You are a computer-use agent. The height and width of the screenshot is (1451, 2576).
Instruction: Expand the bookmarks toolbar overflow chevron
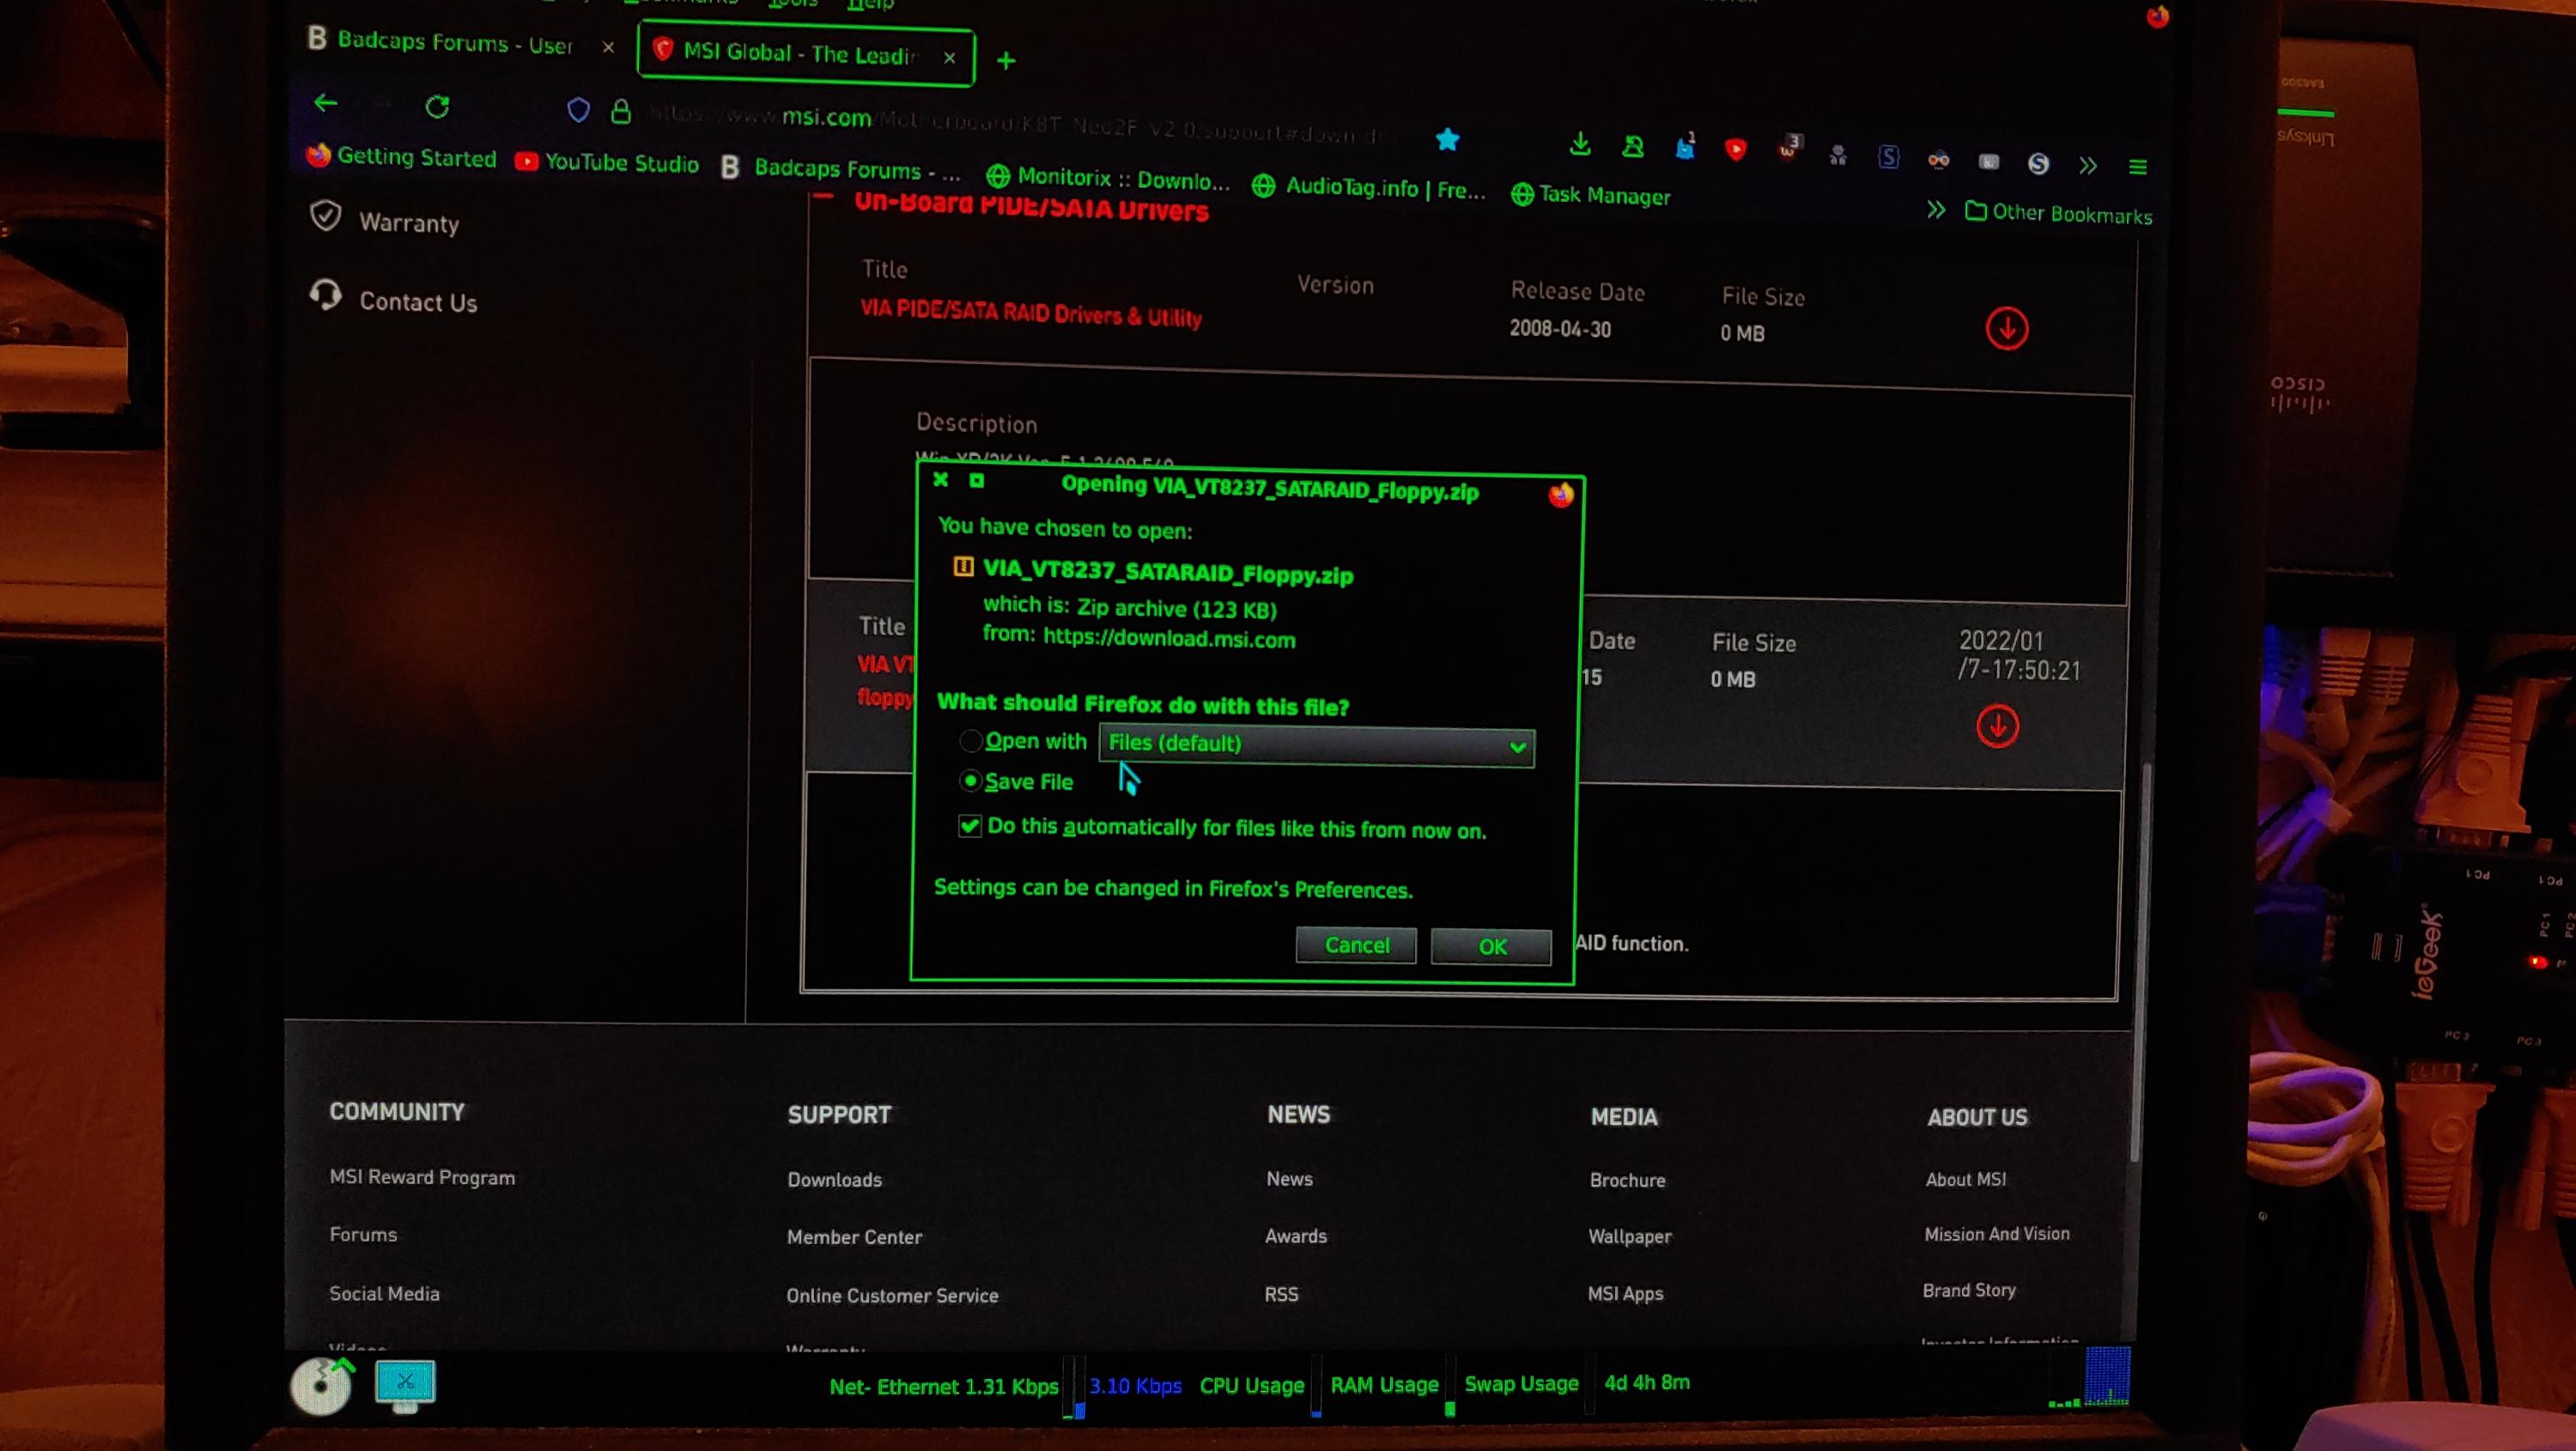coord(1936,210)
